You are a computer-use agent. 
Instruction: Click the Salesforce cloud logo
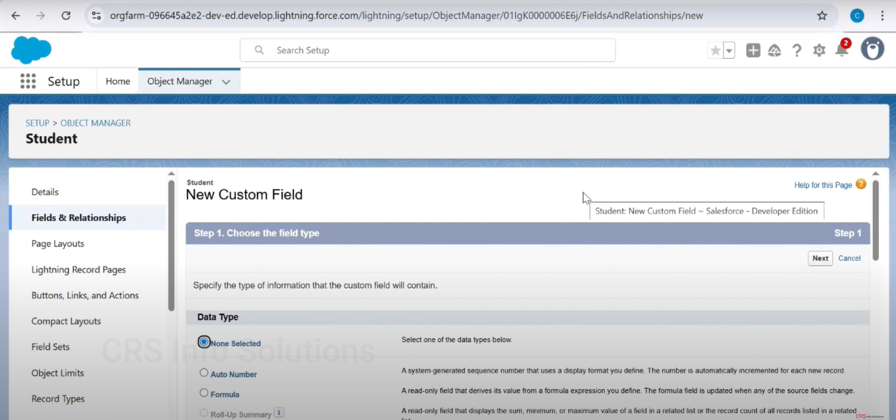point(31,50)
